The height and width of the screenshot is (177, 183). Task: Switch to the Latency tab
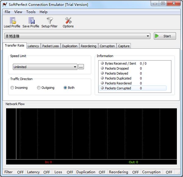[33, 46]
